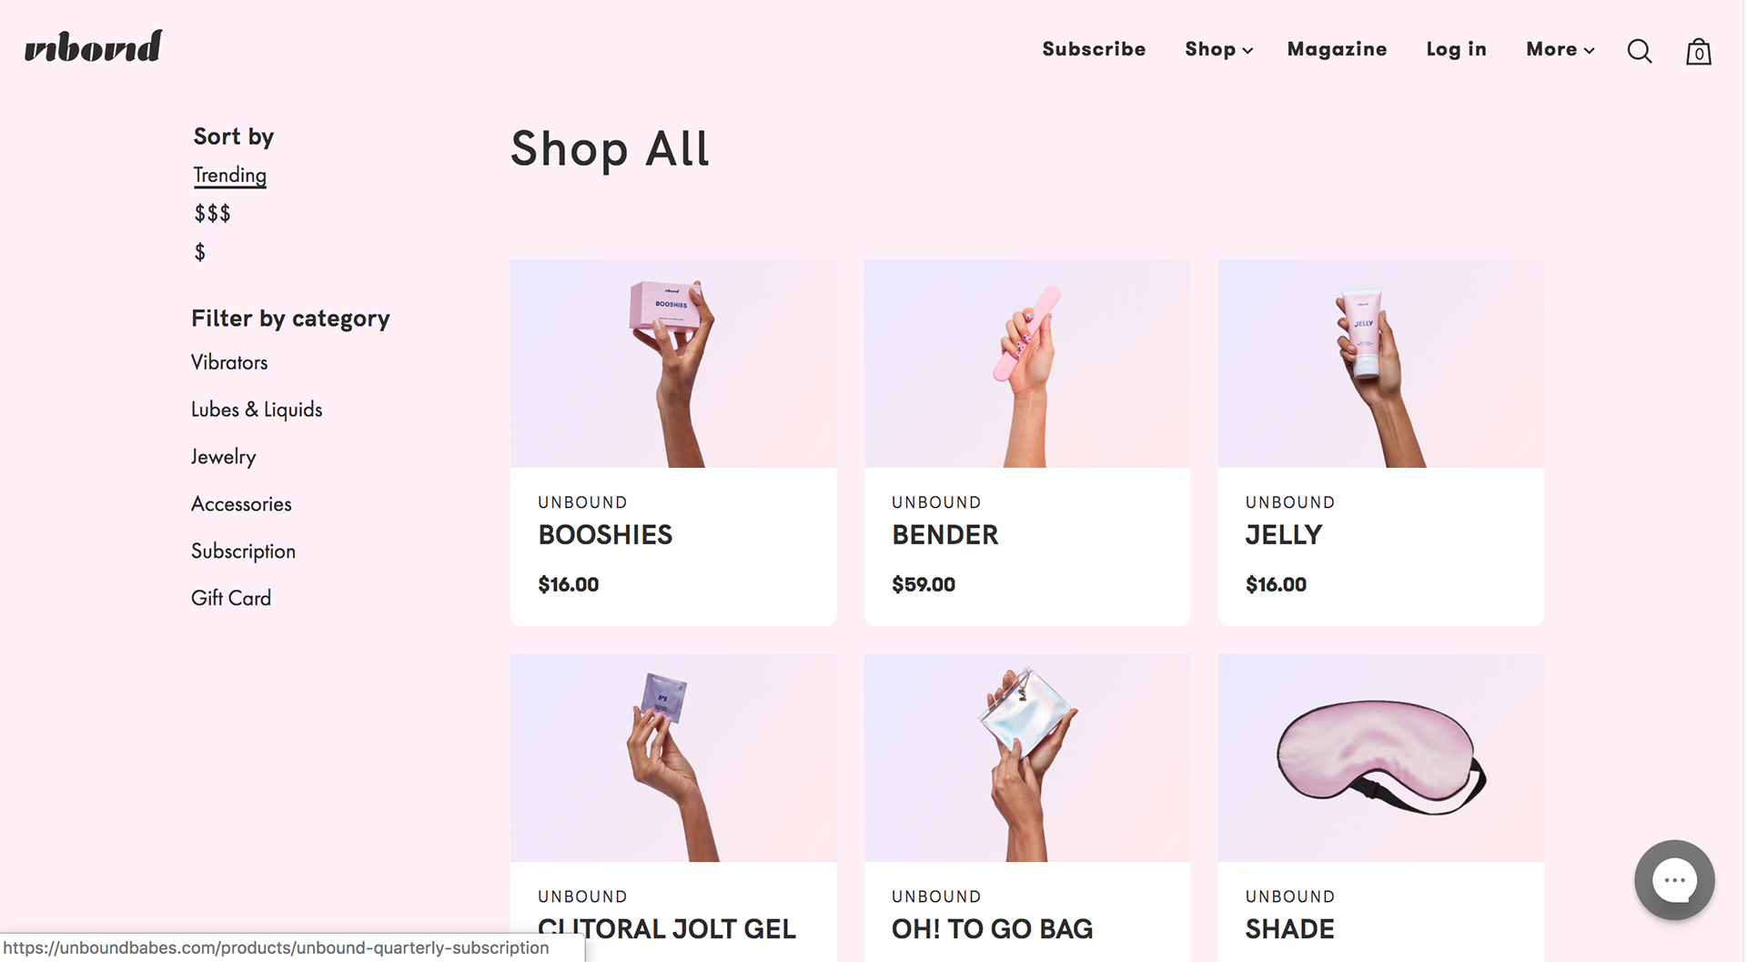Open the Jelly product title

[1283, 535]
